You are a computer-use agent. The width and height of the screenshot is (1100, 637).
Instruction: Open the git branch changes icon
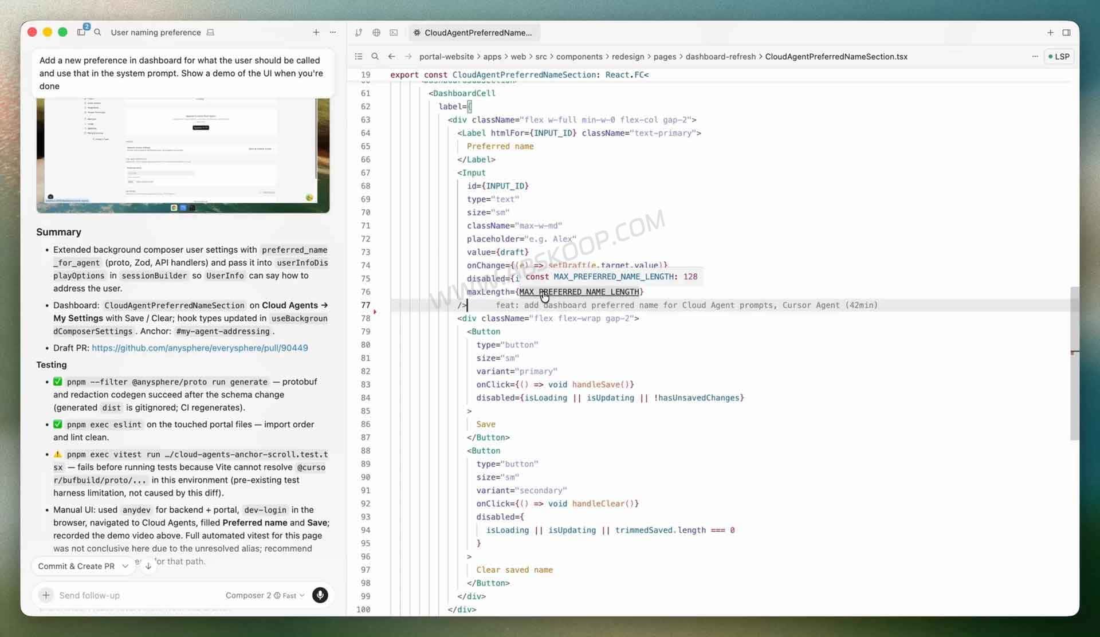(359, 33)
